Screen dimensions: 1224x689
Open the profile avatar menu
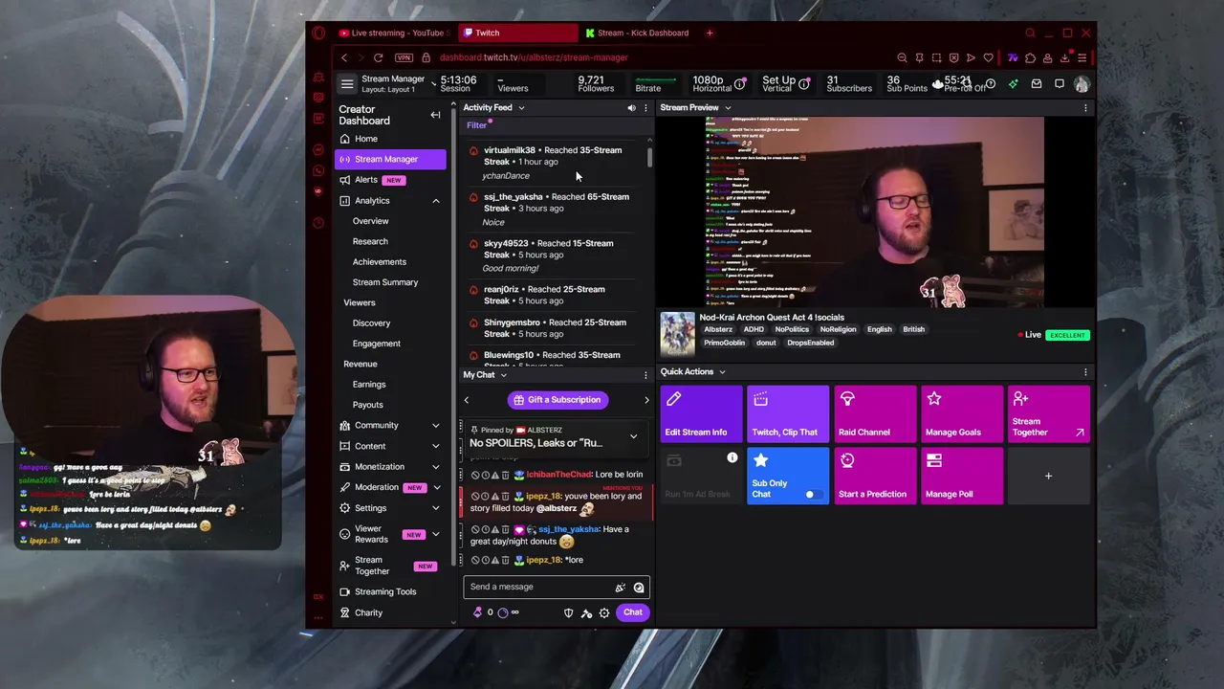tap(1082, 84)
